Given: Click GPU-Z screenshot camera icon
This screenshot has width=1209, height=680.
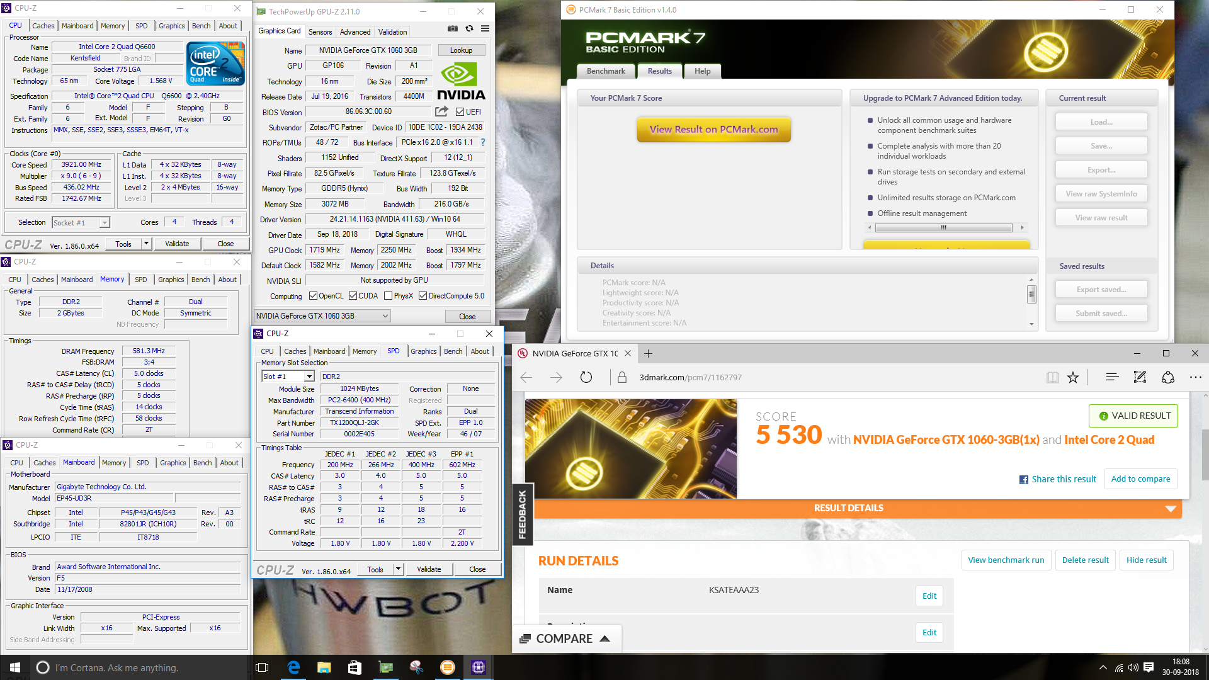Looking at the screenshot, I should pos(453,28).
